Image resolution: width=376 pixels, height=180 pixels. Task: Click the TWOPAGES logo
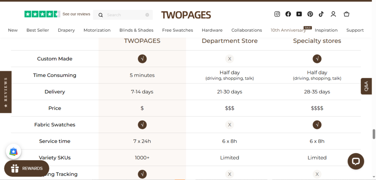click(186, 15)
